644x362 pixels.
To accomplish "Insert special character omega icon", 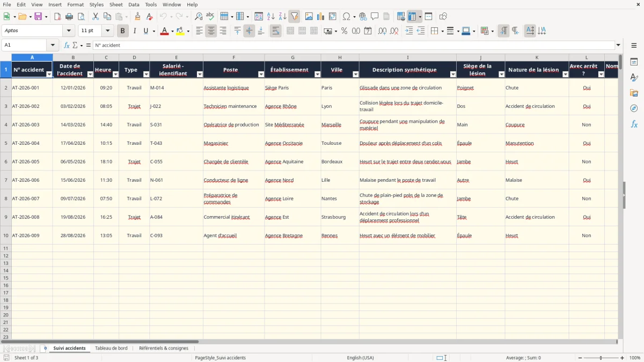I will point(346,17).
